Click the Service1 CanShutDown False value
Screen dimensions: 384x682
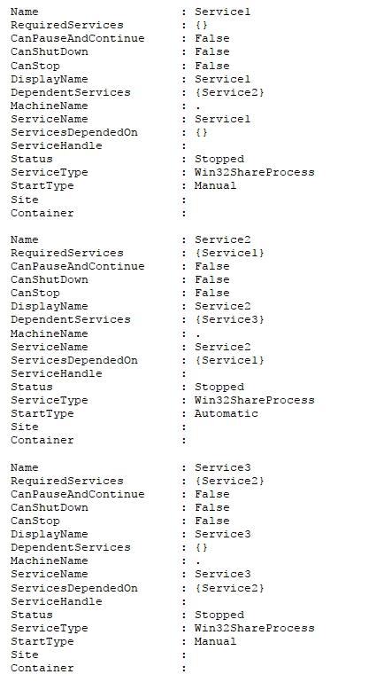(x=211, y=51)
